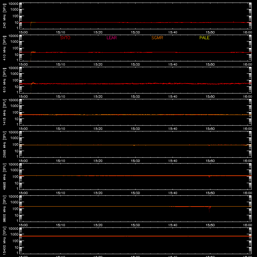Select 15:30 time label under 1415 MHz plot
257x257 pixels.
pyautogui.click(x=135, y=129)
